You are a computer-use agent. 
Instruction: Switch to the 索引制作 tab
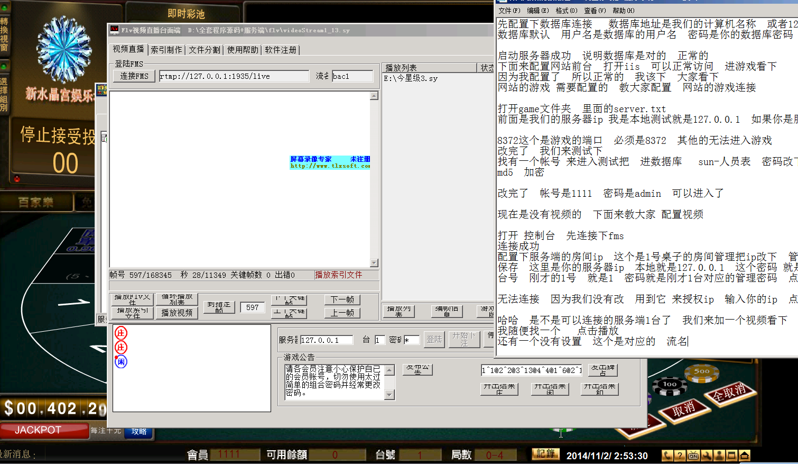point(166,50)
